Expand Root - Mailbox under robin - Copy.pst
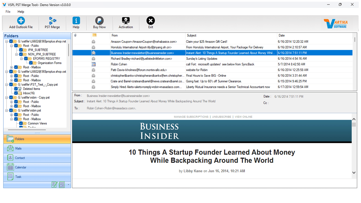This screenshot has height=203, width=361. [11, 106]
